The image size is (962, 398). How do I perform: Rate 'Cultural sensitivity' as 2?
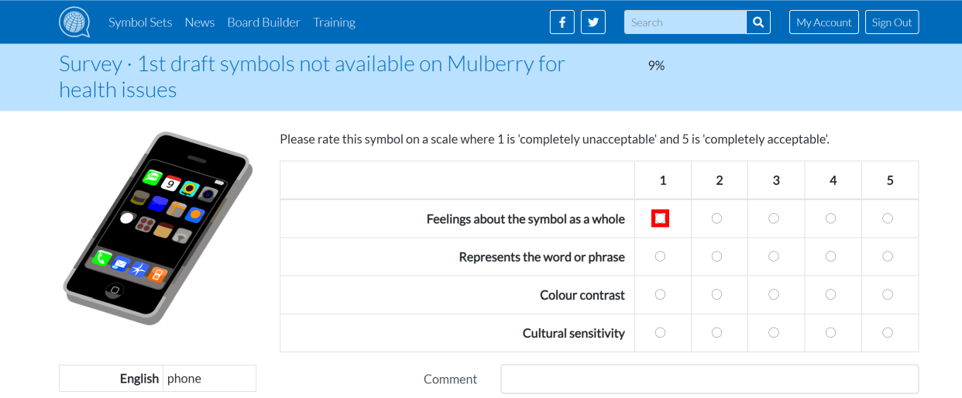click(716, 332)
